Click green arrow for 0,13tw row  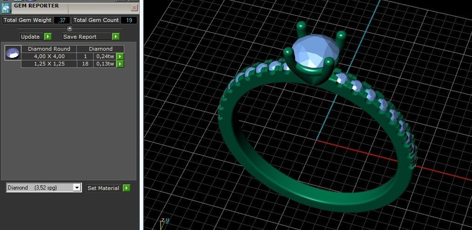120,64
